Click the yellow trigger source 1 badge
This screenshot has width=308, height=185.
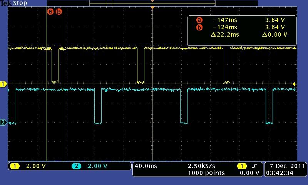[x=241, y=166]
